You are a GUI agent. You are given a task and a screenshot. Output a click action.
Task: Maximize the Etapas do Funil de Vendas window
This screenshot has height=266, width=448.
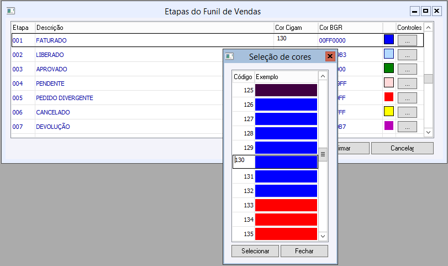tap(426, 11)
